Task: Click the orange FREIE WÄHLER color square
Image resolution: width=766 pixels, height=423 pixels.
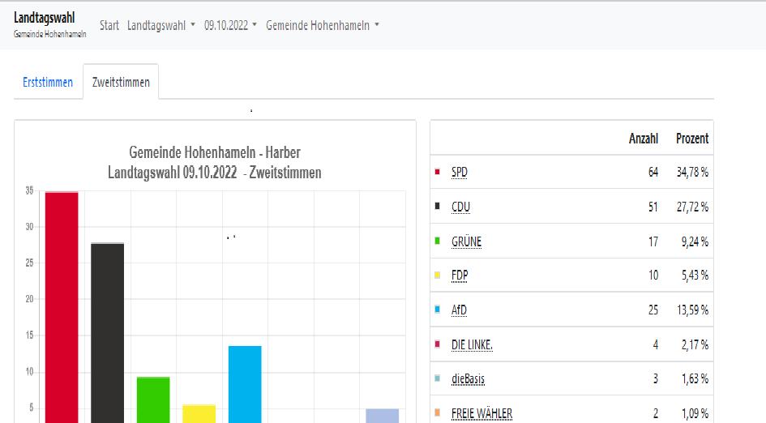Action: [437, 413]
